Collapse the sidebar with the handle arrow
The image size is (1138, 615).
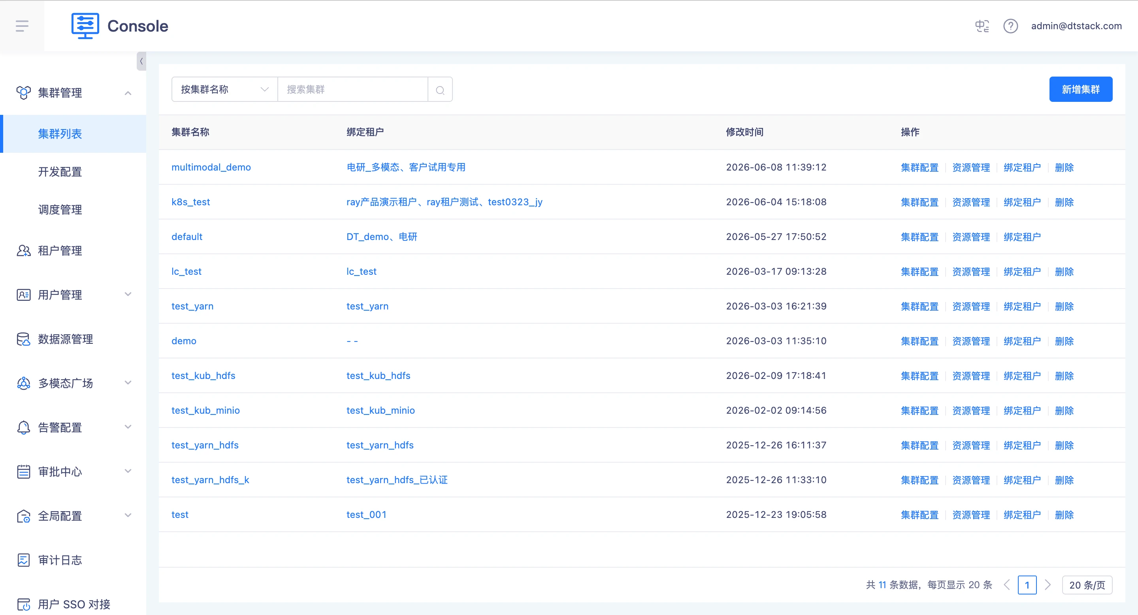coord(141,61)
